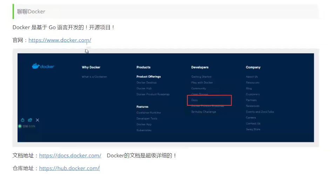Click the text 'Docker的文档是超级详细的！'
Viewport: 331px width, 184px height.
pos(142,156)
